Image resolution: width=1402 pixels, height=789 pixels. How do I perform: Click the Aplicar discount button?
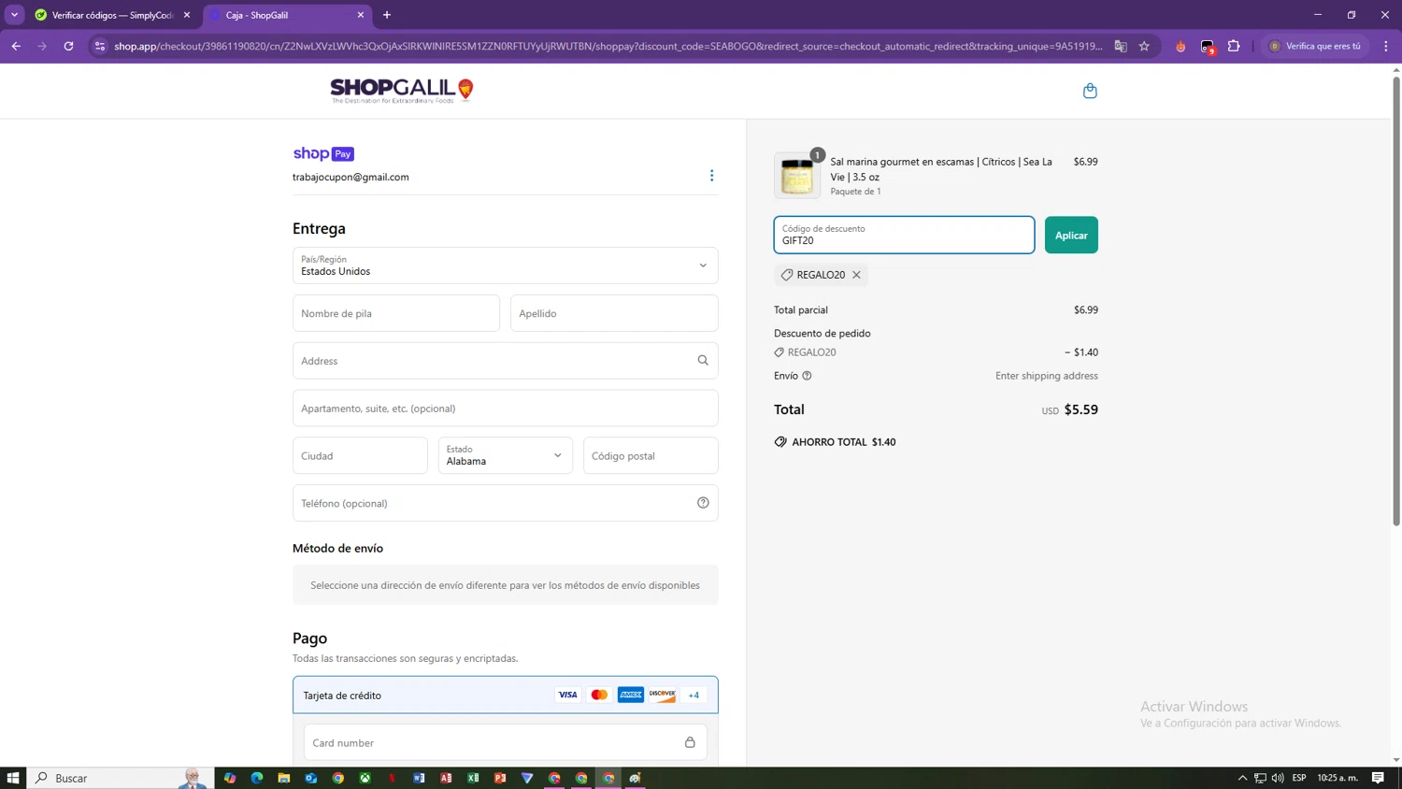click(x=1071, y=235)
